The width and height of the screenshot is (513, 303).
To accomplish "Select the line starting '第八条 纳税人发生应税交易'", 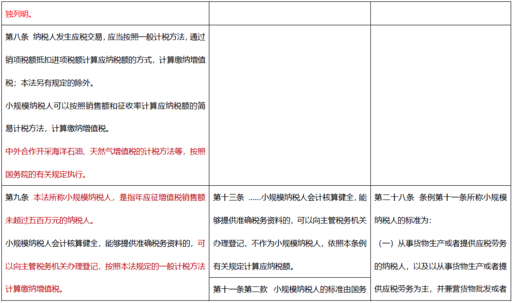I will coord(105,37).
